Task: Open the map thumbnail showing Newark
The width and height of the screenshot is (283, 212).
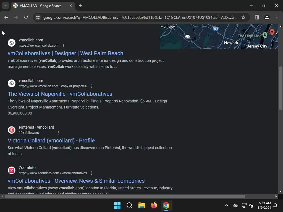Action: click(x=219, y=36)
